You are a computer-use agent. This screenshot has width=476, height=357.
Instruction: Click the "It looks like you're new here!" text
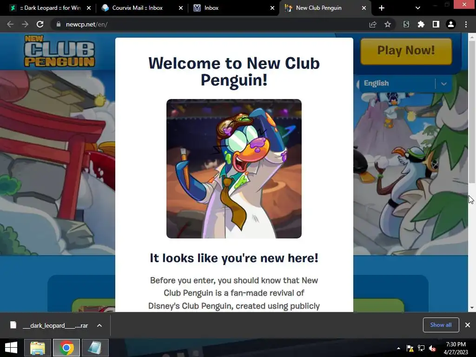click(x=234, y=258)
